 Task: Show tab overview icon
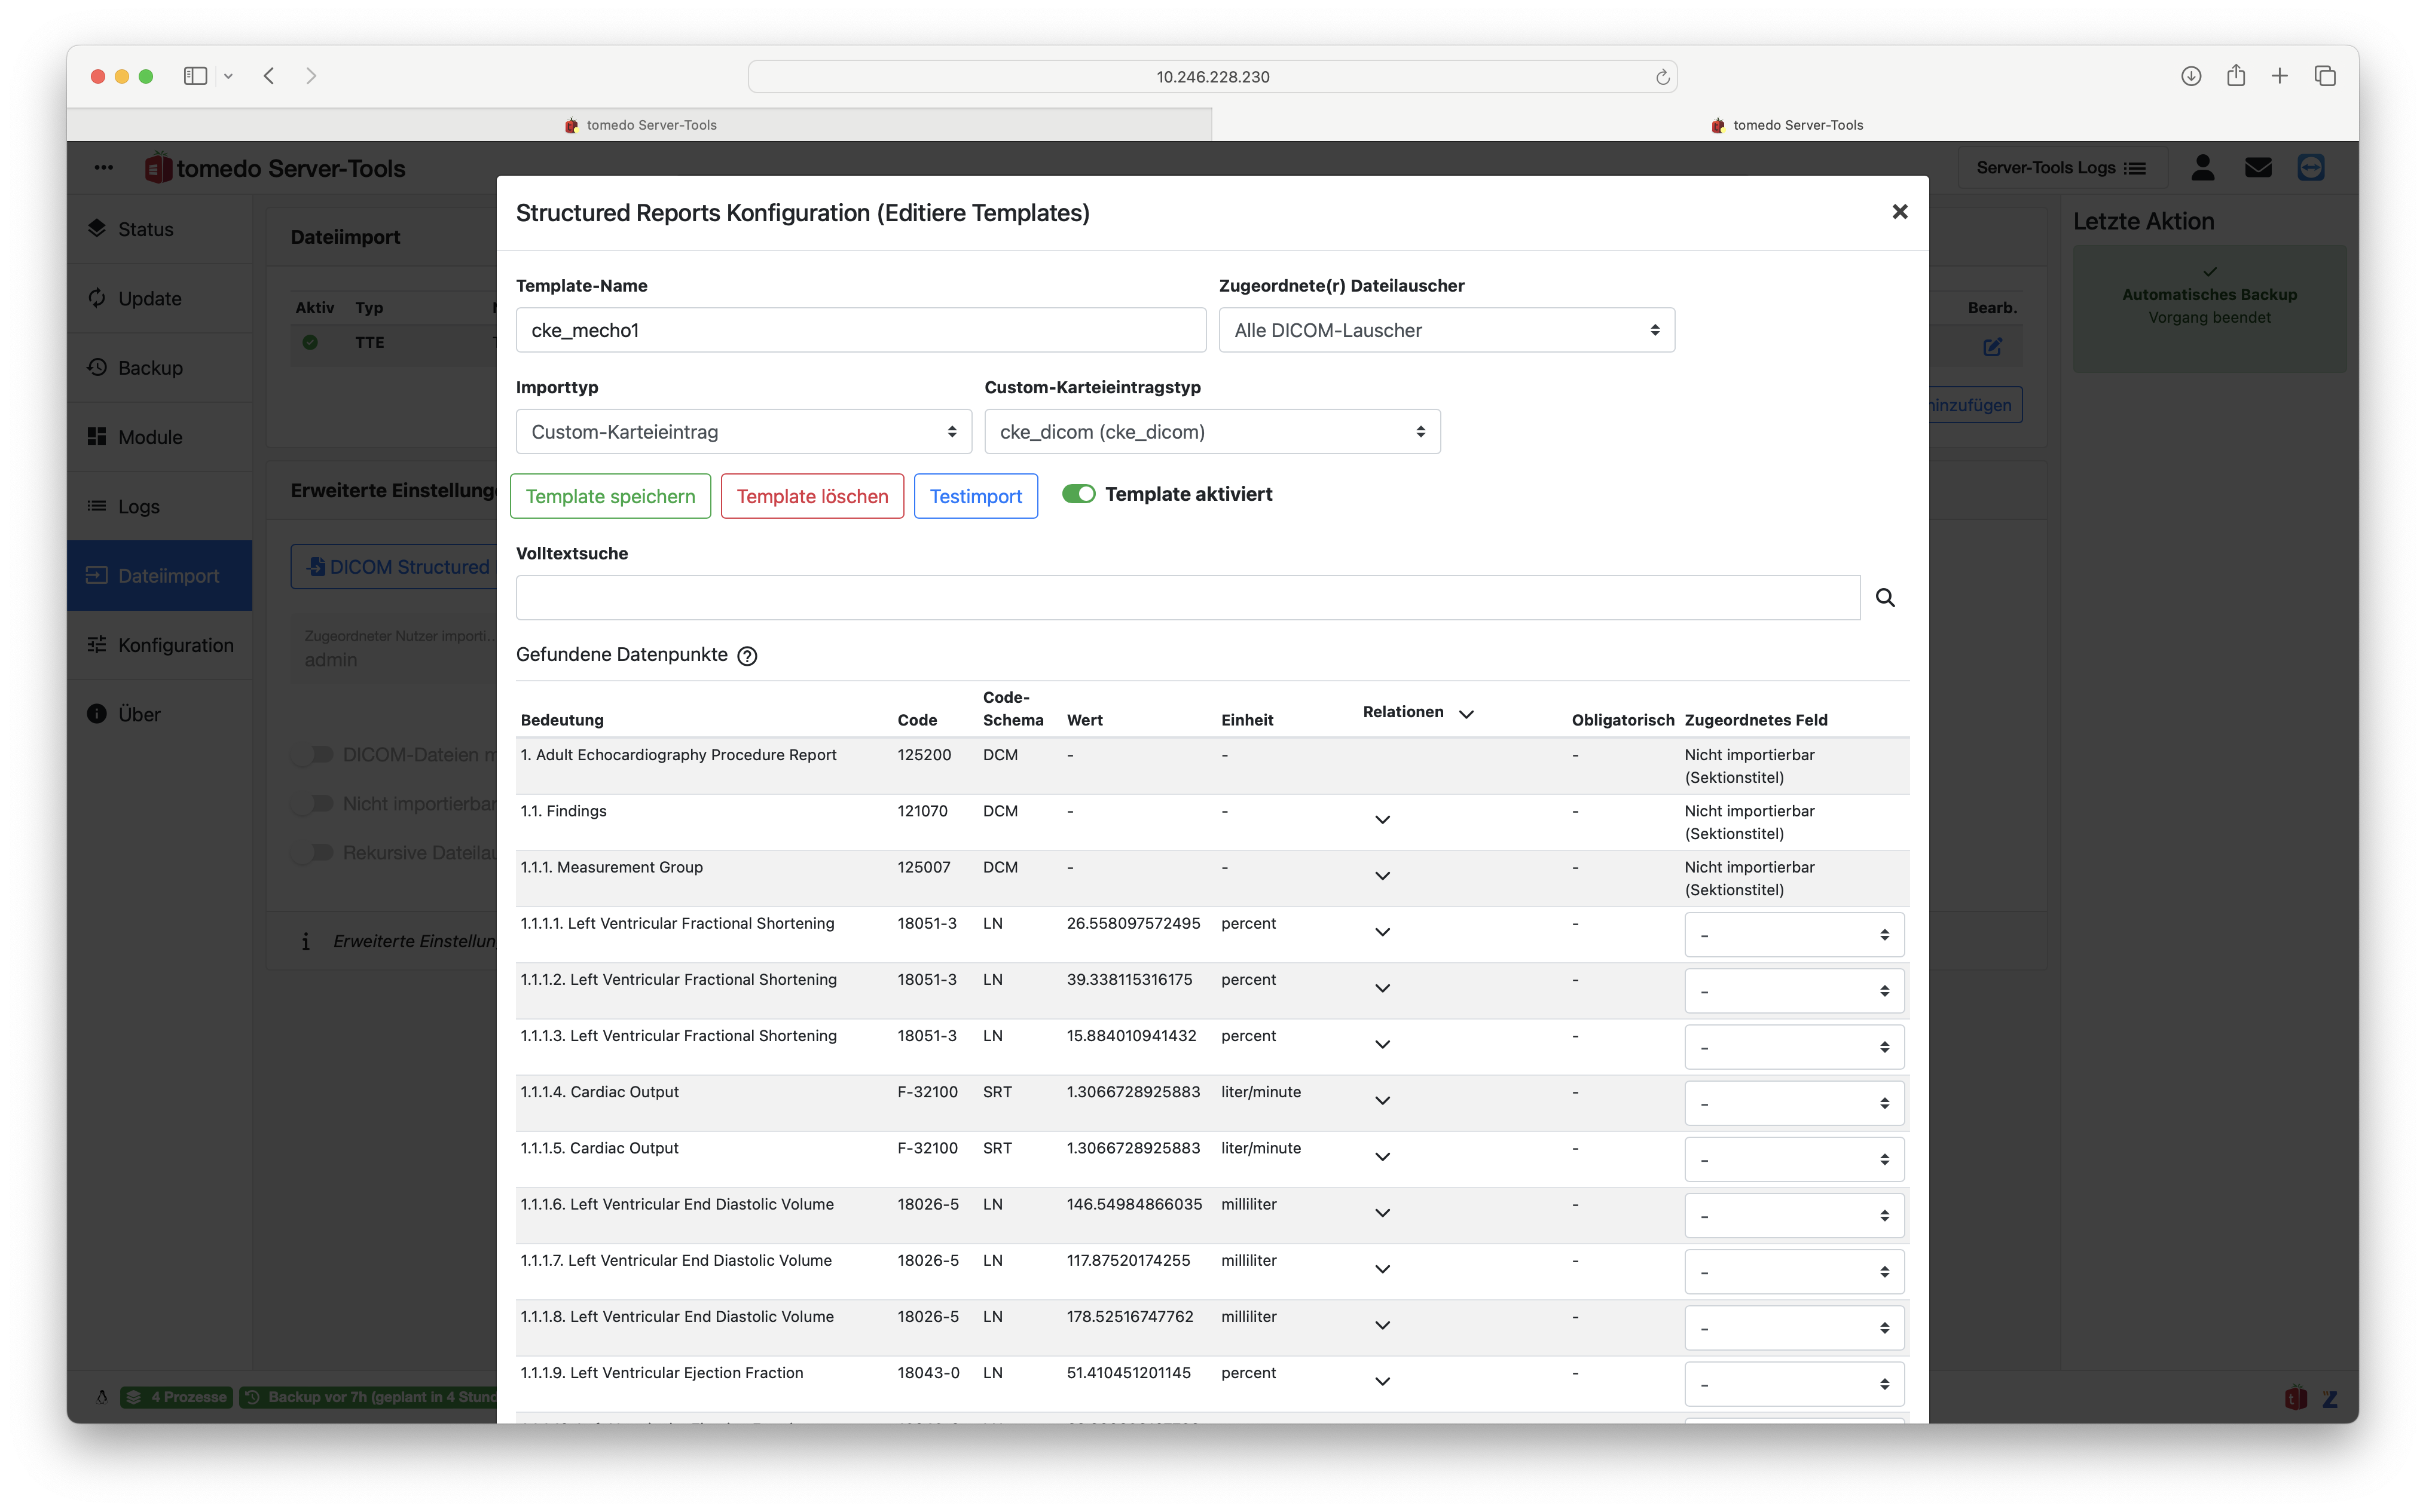pos(2325,76)
